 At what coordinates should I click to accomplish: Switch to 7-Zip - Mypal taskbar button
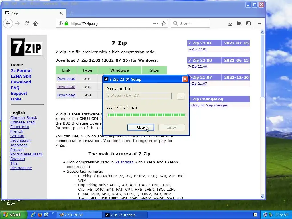[79, 215]
